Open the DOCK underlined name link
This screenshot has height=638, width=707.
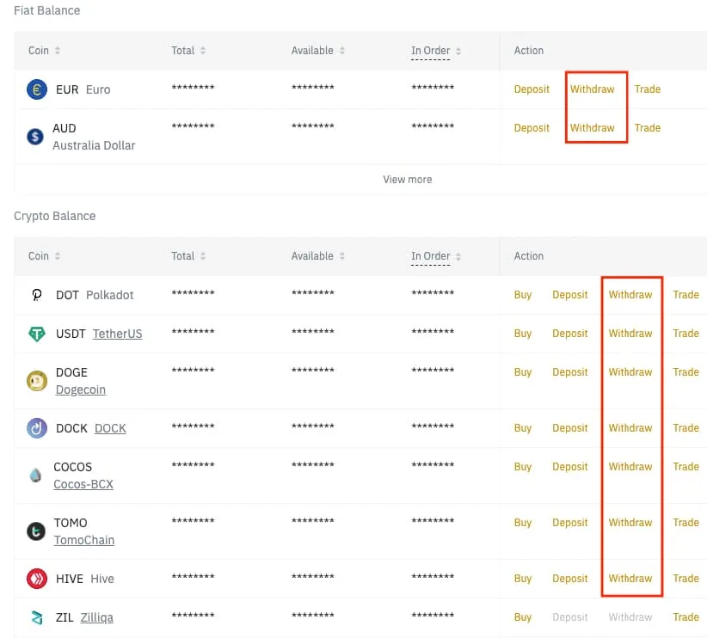(x=110, y=428)
